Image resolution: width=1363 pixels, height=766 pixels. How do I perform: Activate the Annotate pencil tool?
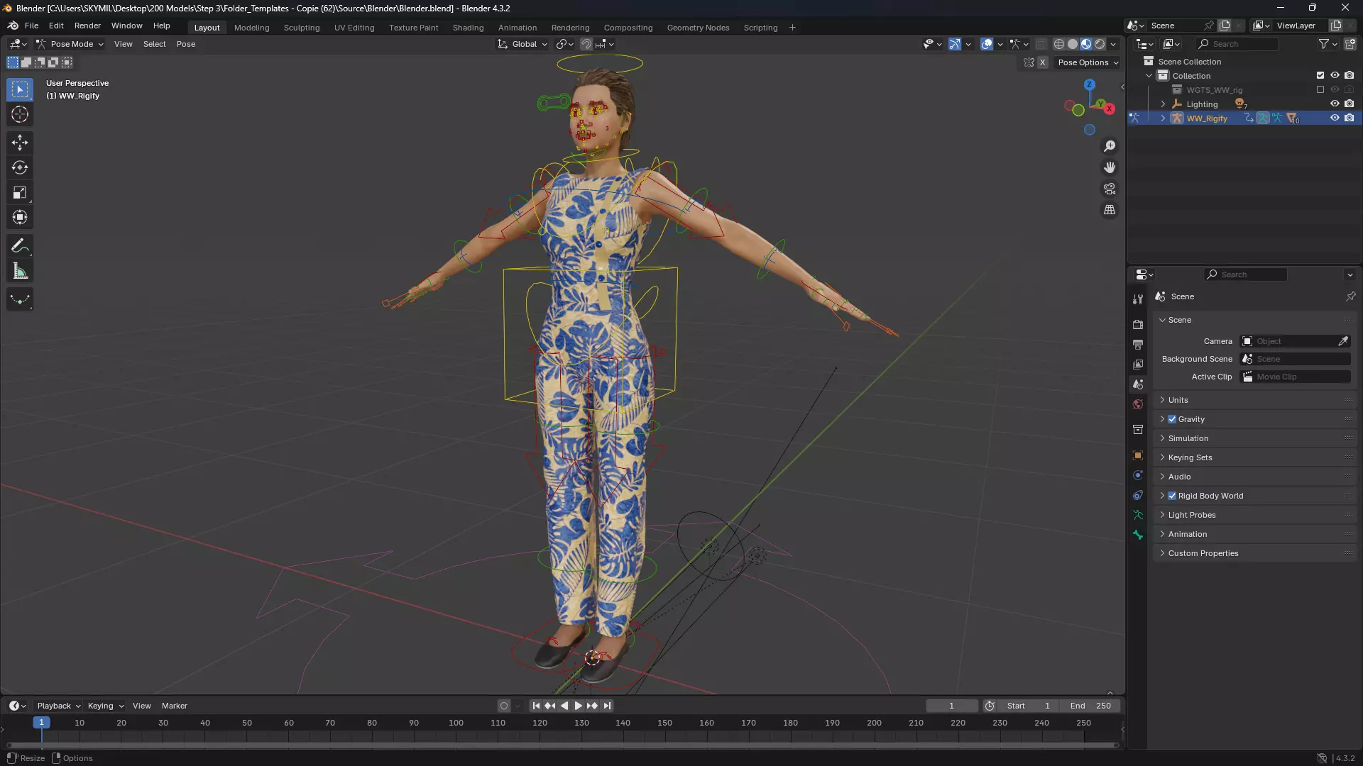pos(20,246)
